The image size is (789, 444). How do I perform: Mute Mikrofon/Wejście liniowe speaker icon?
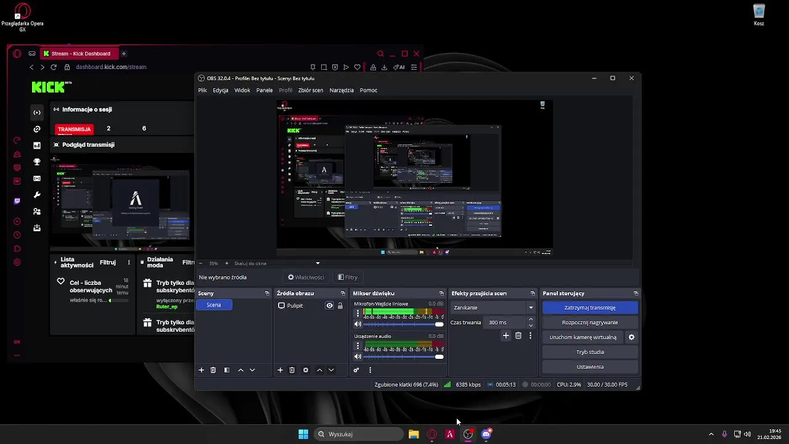358,324
